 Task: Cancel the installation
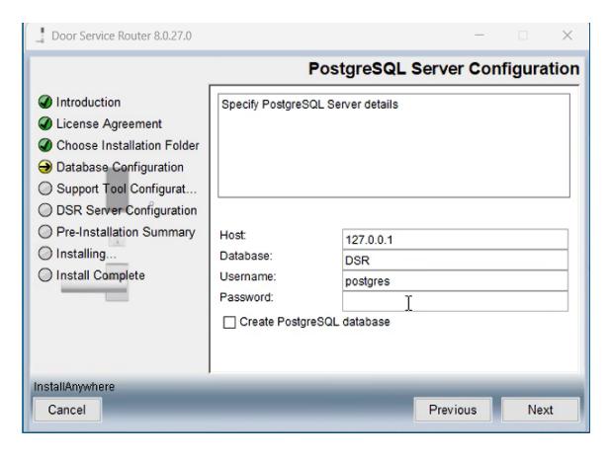(67, 410)
